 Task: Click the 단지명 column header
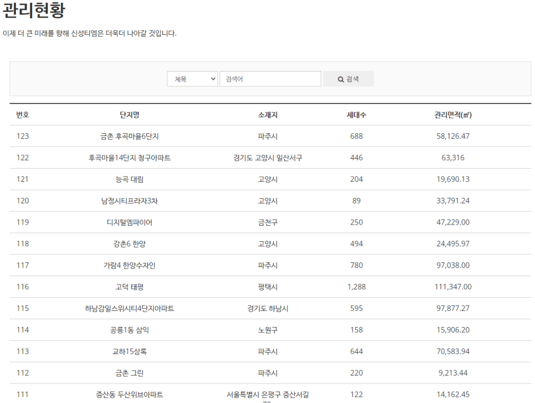[x=129, y=115]
